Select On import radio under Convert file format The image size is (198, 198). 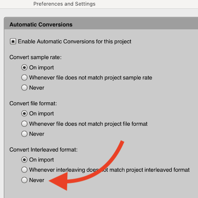pyautogui.click(x=24, y=114)
